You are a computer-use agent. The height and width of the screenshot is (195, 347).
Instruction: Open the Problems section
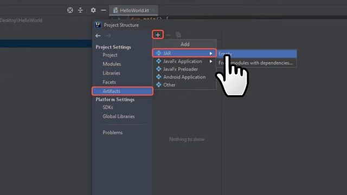point(112,133)
